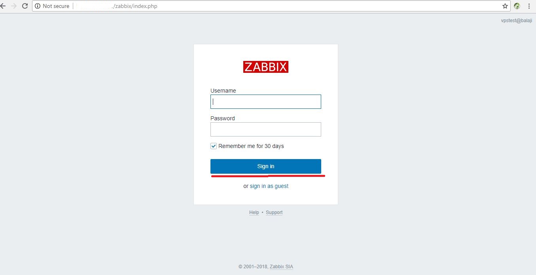This screenshot has height=275, width=536.
Task: Click the Sign in button
Action: coord(266,166)
